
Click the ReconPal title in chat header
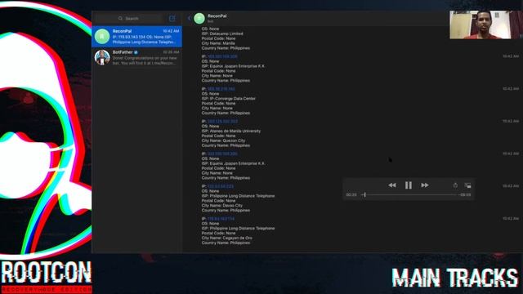(217, 16)
